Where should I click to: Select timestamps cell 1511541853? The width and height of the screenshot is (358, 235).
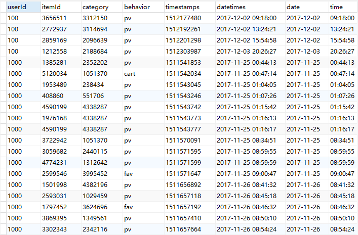coord(190,63)
